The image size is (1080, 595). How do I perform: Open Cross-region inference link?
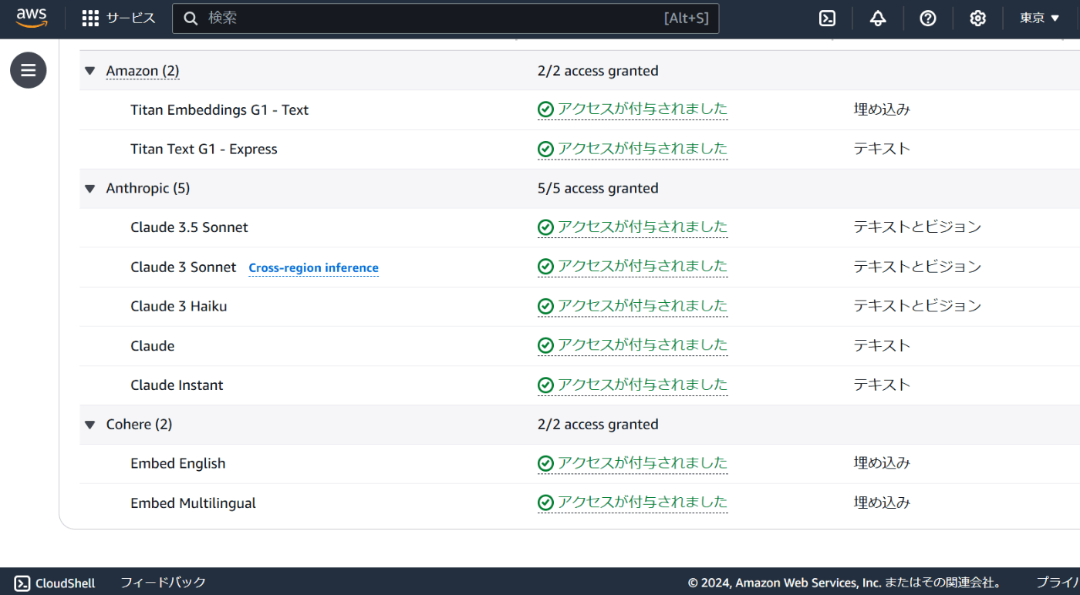coord(313,268)
